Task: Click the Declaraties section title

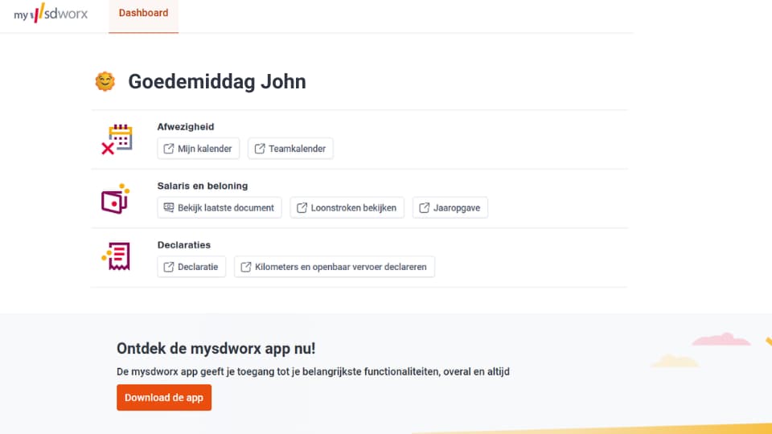Action: pyautogui.click(x=184, y=245)
